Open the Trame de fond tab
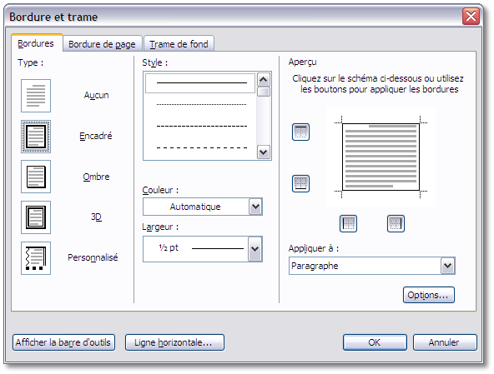The width and height of the screenshot is (494, 374). [x=179, y=44]
